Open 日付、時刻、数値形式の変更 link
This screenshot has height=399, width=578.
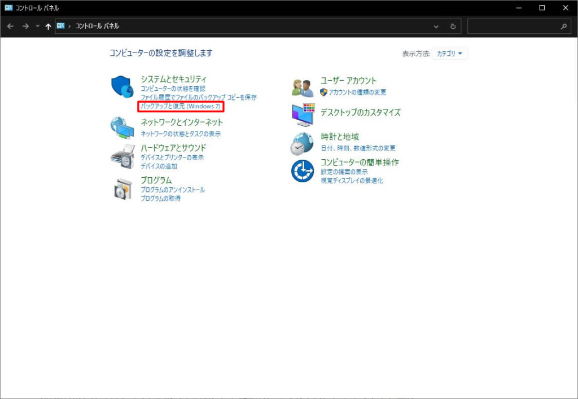point(358,148)
